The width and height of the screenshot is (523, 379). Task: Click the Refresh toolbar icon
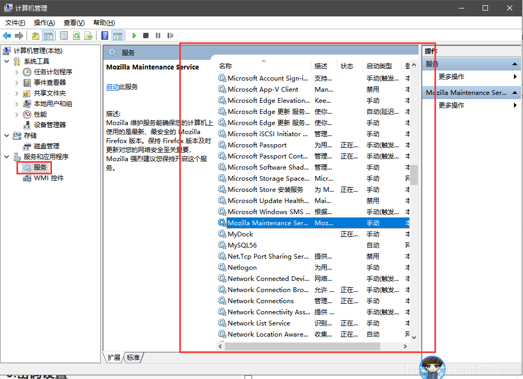pyautogui.click(x=77, y=36)
